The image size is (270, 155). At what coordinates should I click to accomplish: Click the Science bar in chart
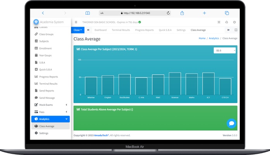(175, 84)
